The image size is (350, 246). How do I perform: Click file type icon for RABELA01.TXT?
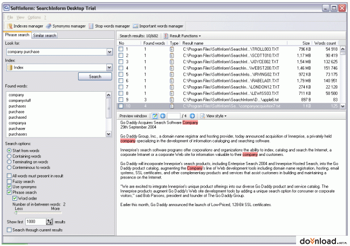(171, 80)
